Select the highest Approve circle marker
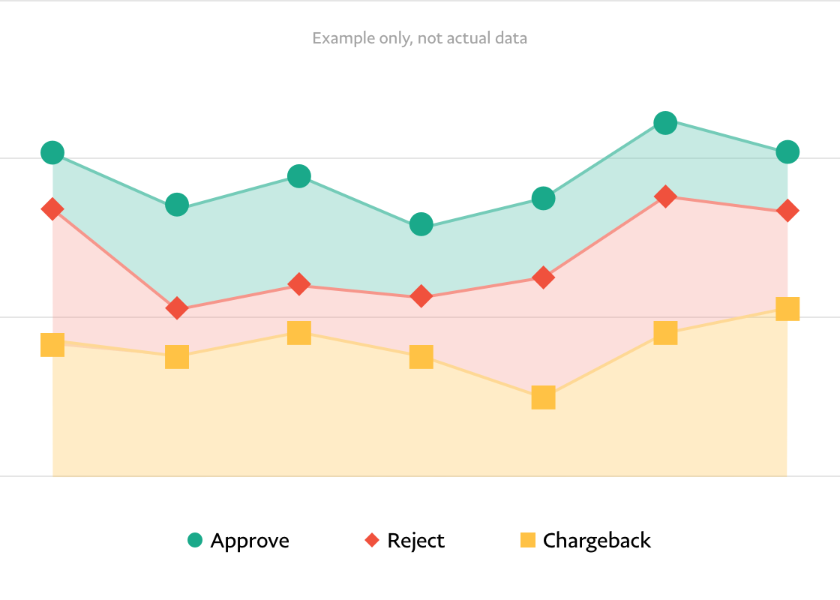Screen dimensions: 840x600 pyautogui.click(x=665, y=123)
